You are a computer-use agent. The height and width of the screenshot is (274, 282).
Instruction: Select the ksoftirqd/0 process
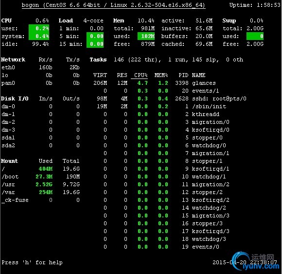click(x=211, y=130)
